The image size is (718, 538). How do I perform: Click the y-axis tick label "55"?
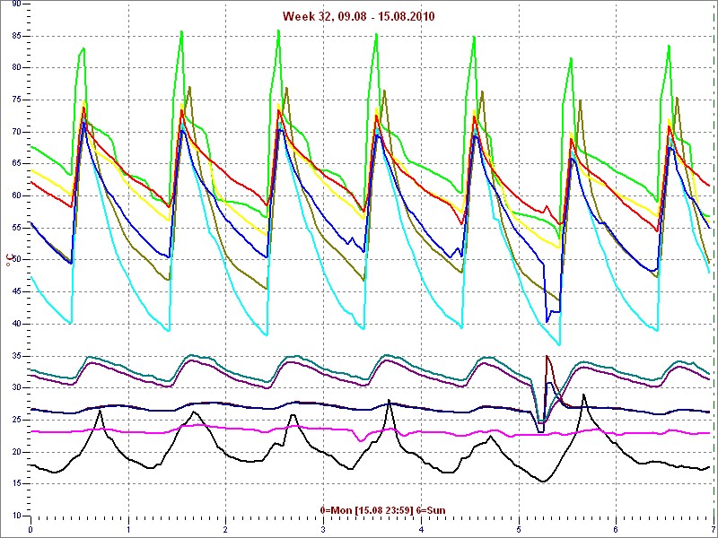16,228
